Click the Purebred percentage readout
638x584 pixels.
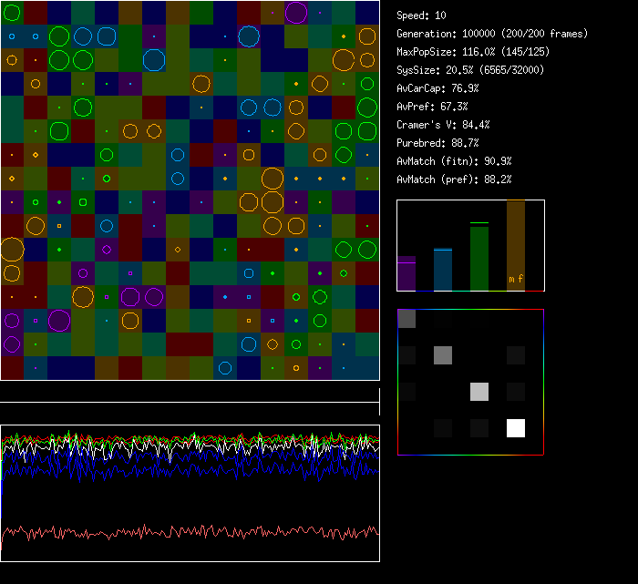point(437,143)
